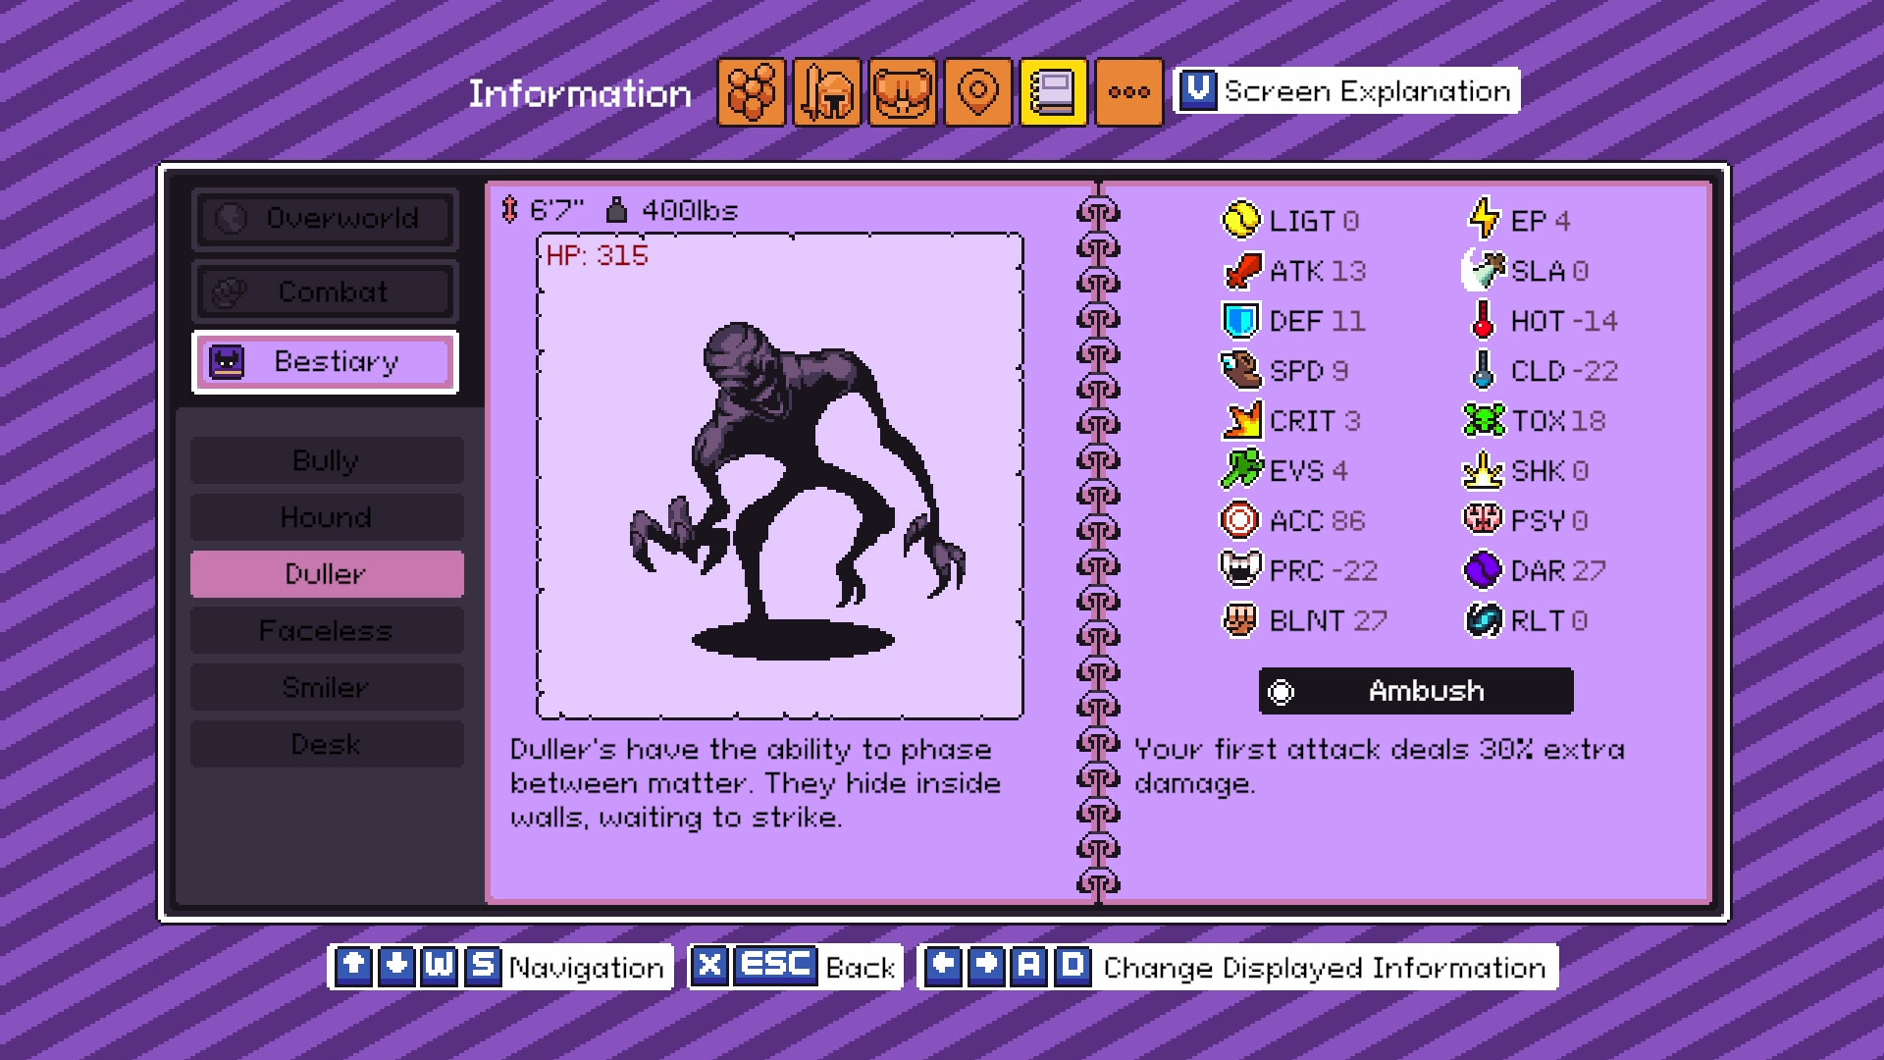Select the journal notebook icon
The width and height of the screenshot is (1884, 1060).
[1054, 91]
